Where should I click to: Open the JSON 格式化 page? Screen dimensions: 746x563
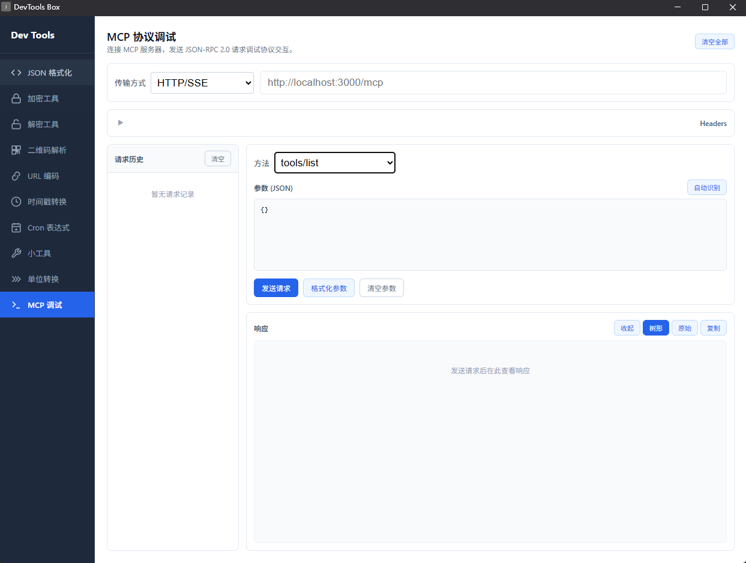pyautogui.click(x=47, y=73)
